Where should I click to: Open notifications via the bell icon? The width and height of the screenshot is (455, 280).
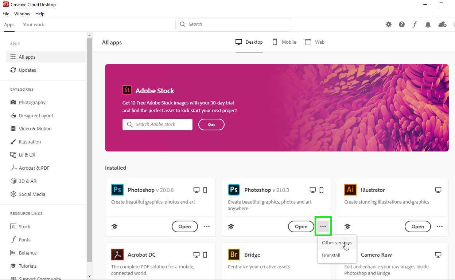click(x=428, y=24)
